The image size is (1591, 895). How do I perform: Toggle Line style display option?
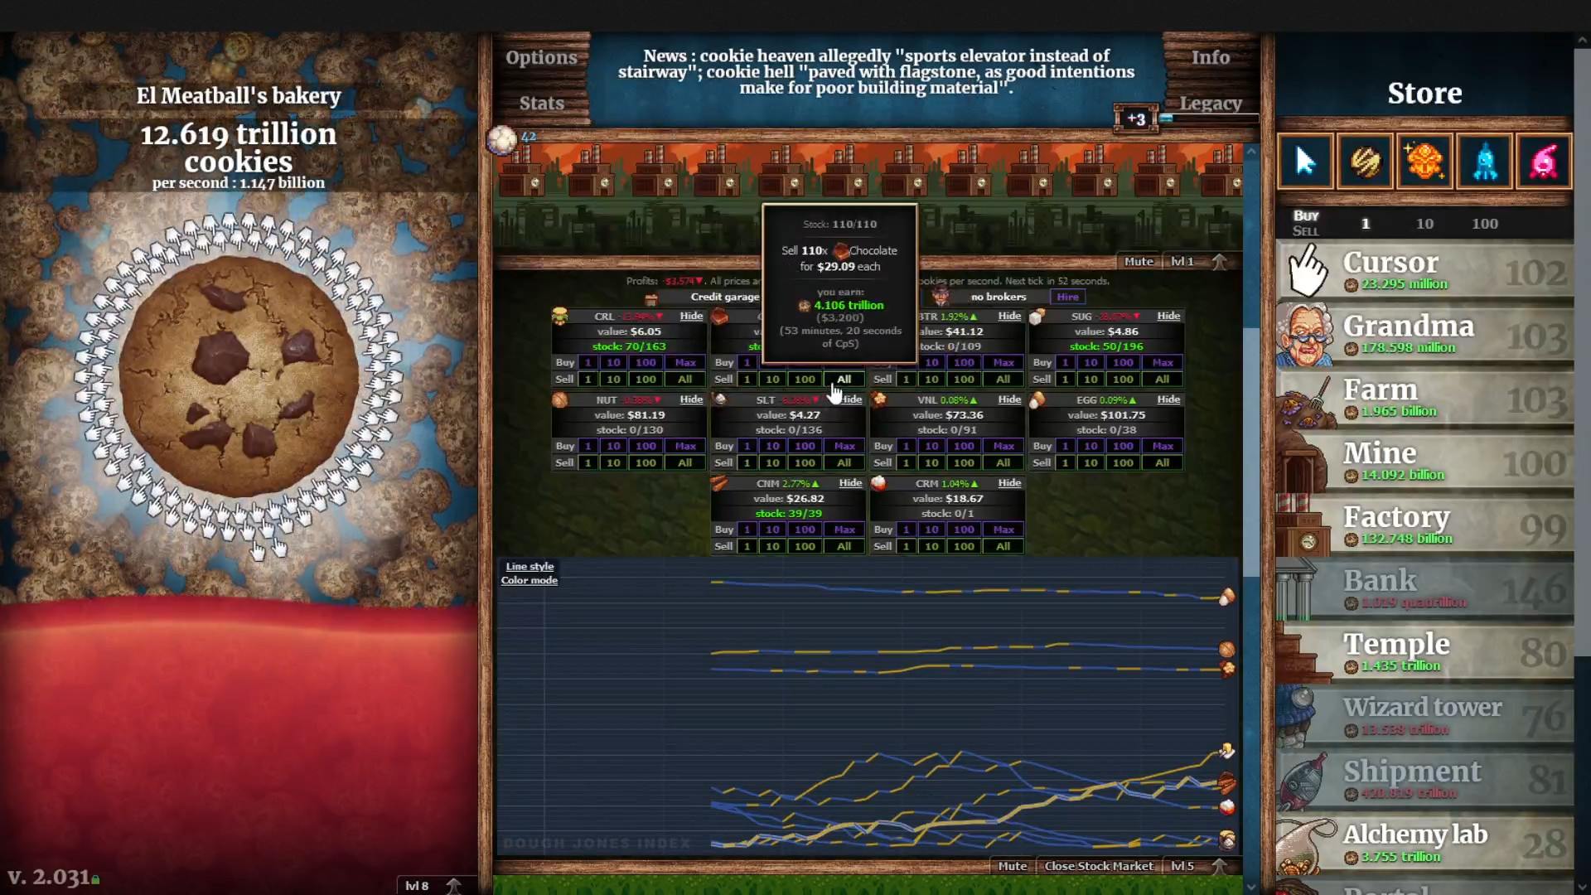pyautogui.click(x=530, y=566)
